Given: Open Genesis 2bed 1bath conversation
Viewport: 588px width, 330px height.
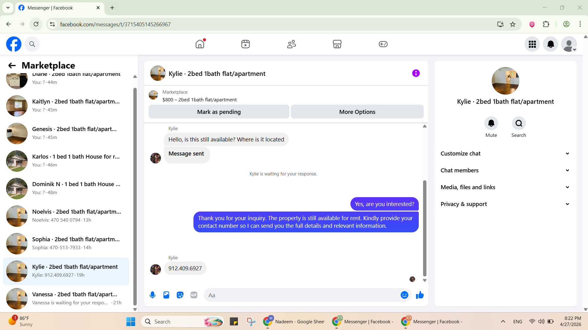Looking at the screenshot, I should click(x=66, y=133).
